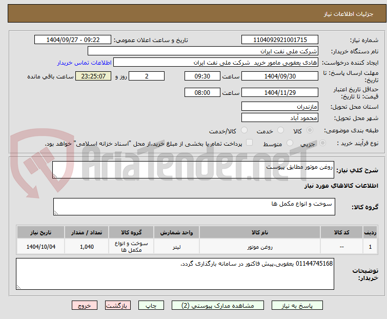Click the کد کالا column header
387x319 pixels.
coord(341,232)
